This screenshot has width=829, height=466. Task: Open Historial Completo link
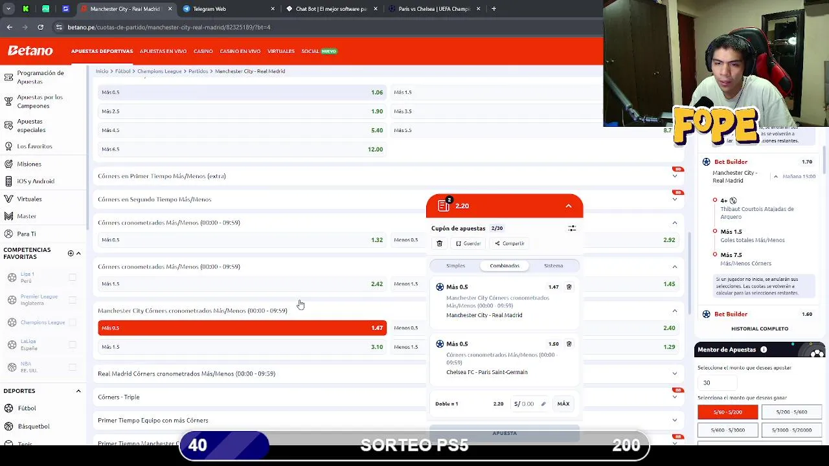(x=760, y=329)
